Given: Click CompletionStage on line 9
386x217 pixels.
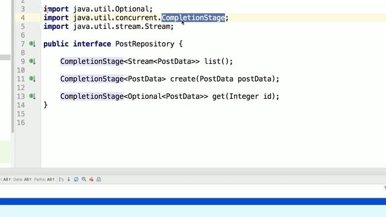Looking at the screenshot, I should (92, 61).
